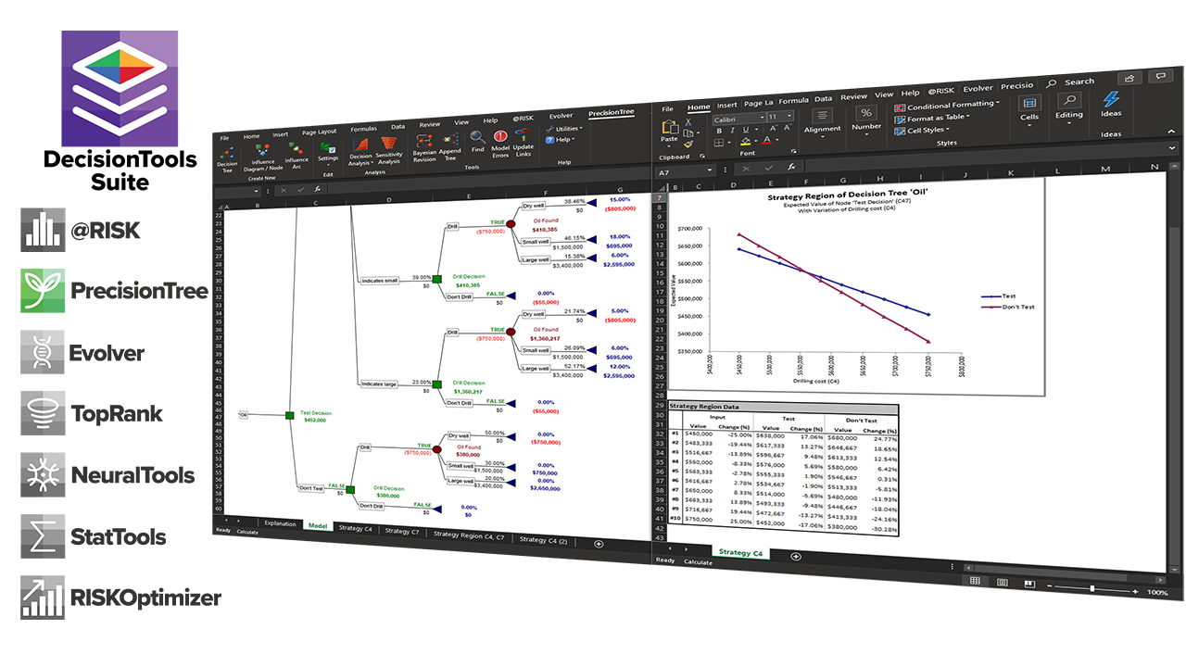Screen dimensions: 1186x667
Task: Expand the Editing group
Action: (x=1068, y=107)
